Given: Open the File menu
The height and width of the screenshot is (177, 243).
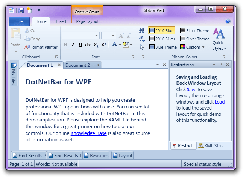Looking at the screenshot, I should pos(19,21).
